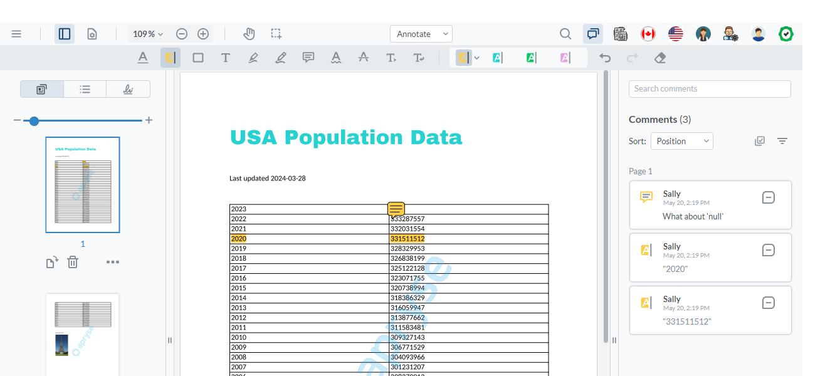Select the sticky note comment tool
This screenshot has width=835, height=376.
coord(308,58)
